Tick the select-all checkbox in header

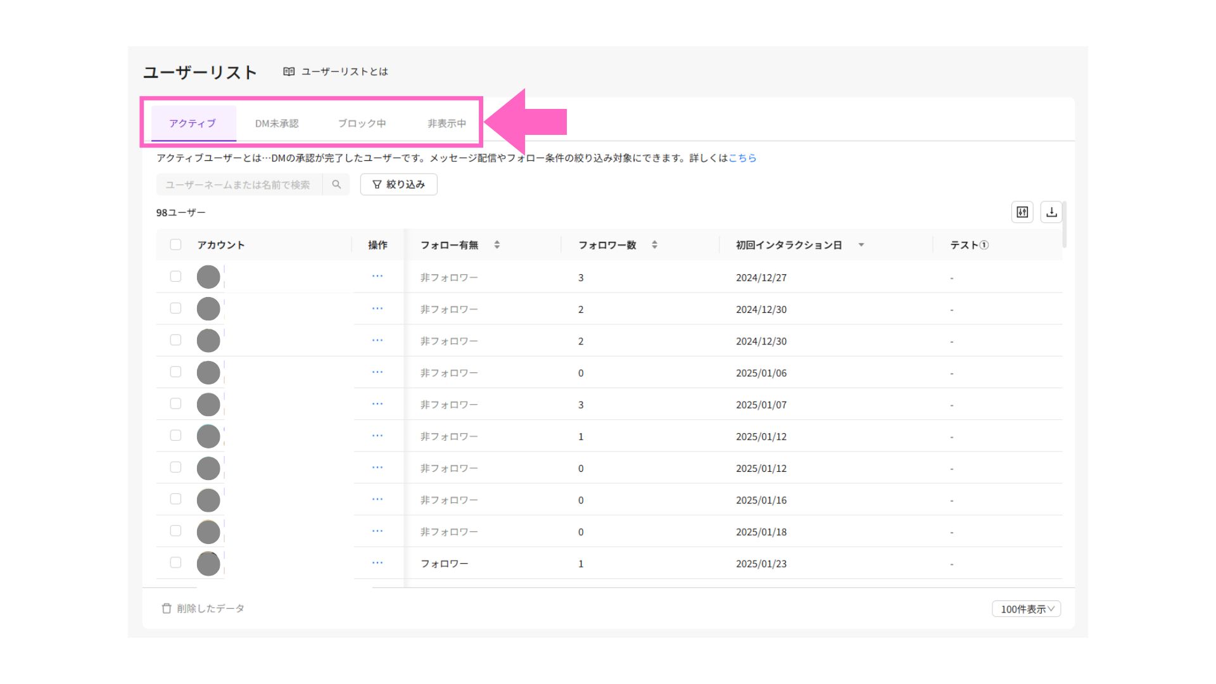175,244
